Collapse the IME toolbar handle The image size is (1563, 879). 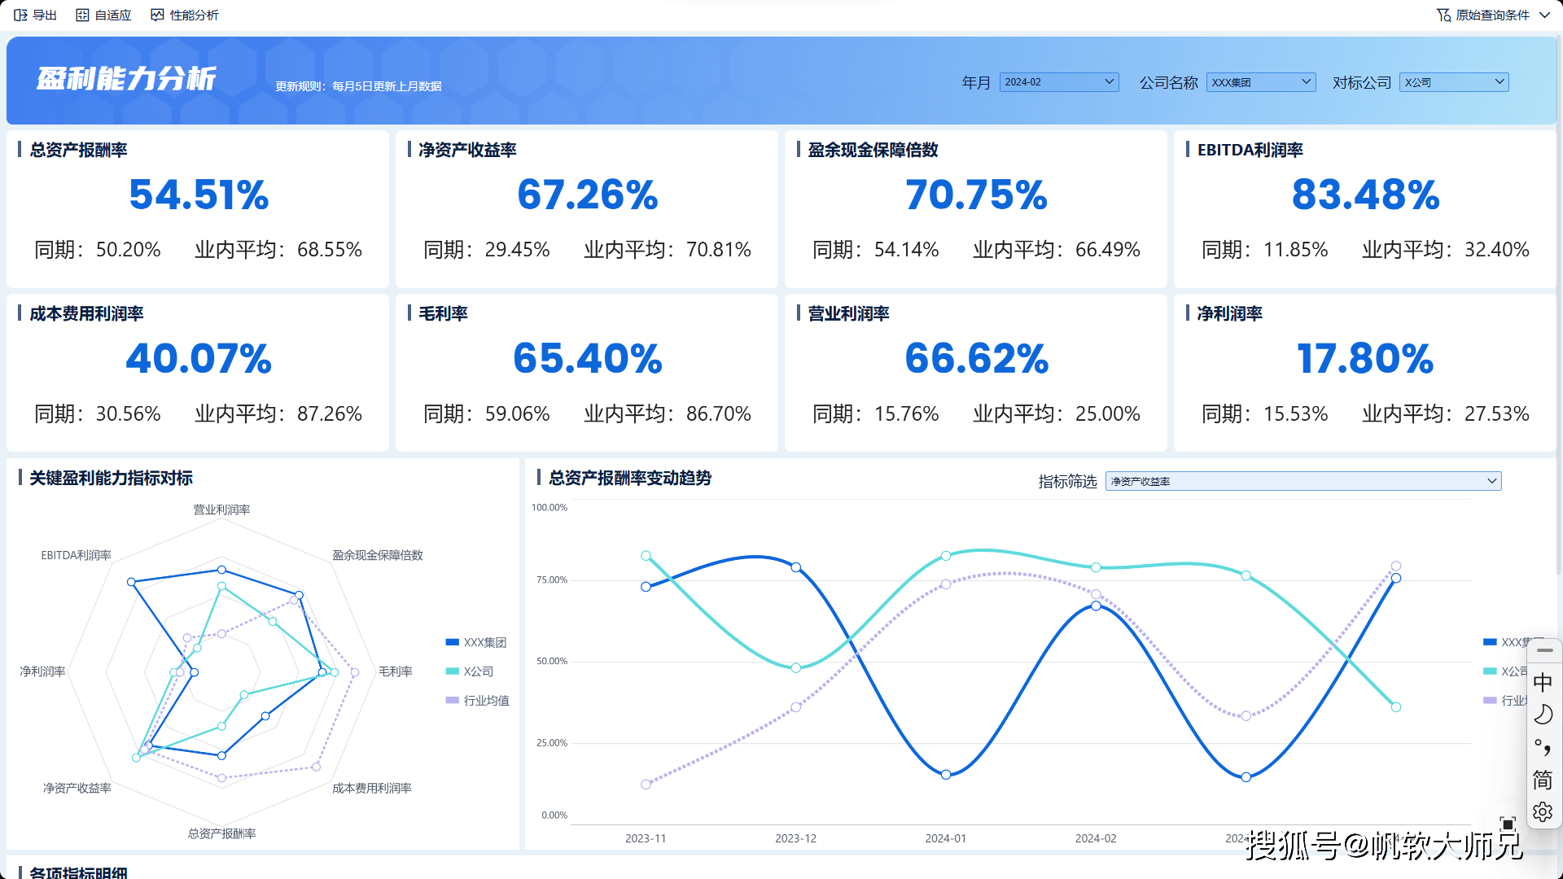[1544, 650]
